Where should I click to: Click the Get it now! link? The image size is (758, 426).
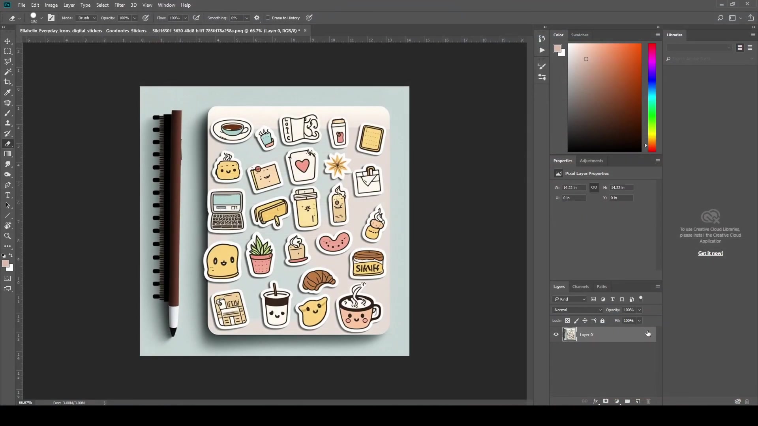tap(710, 253)
